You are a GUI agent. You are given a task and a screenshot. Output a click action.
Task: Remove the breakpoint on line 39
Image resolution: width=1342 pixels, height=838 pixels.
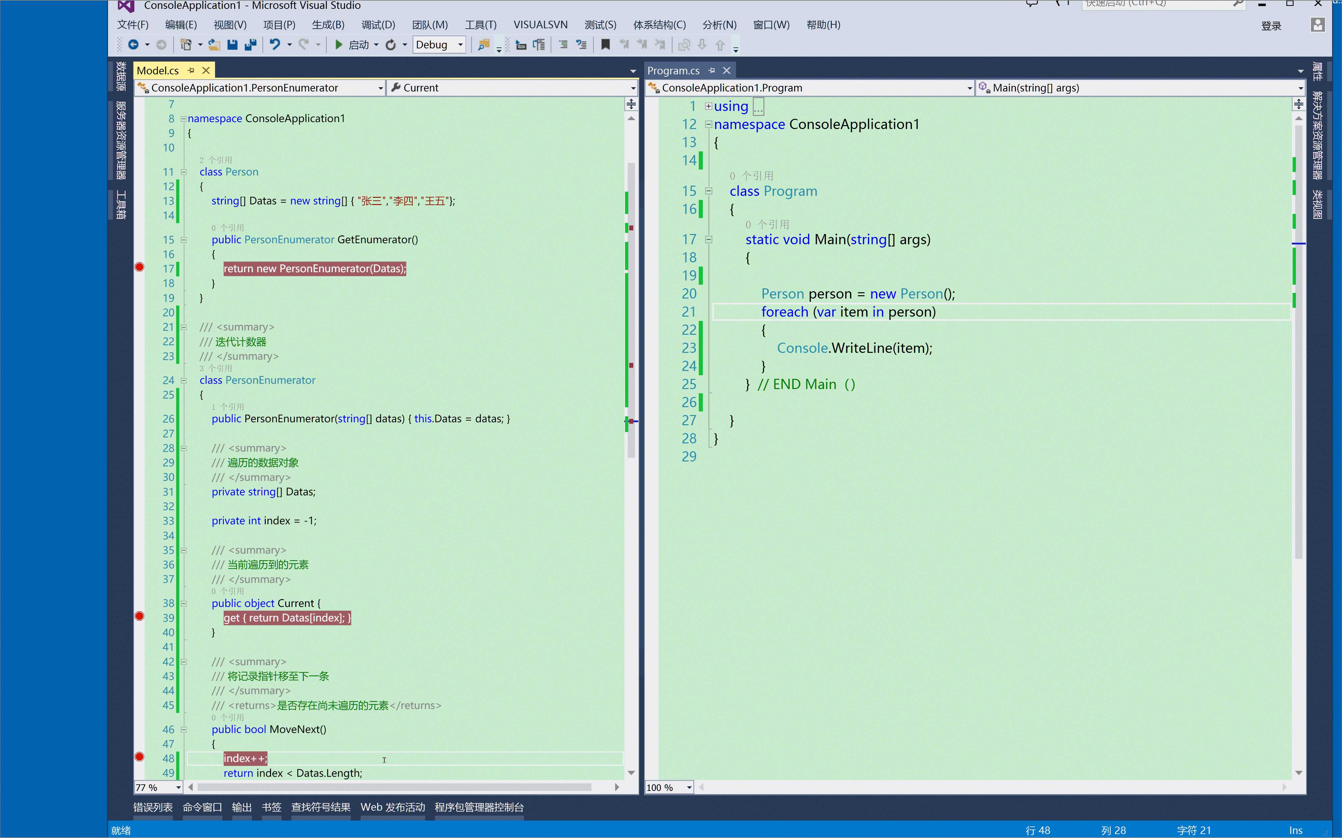(x=140, y=616)
